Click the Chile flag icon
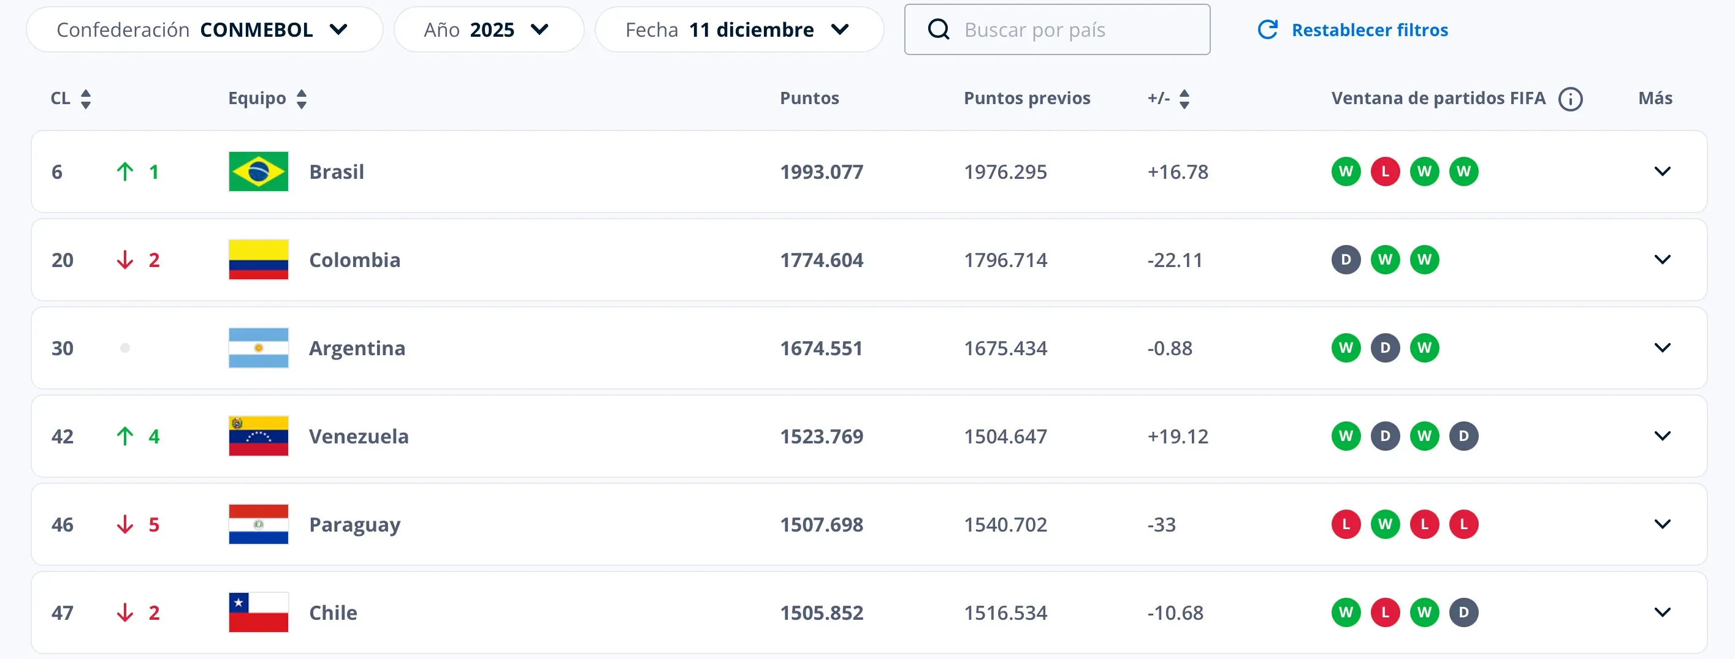1735x659 pixels. click(259, 612)
